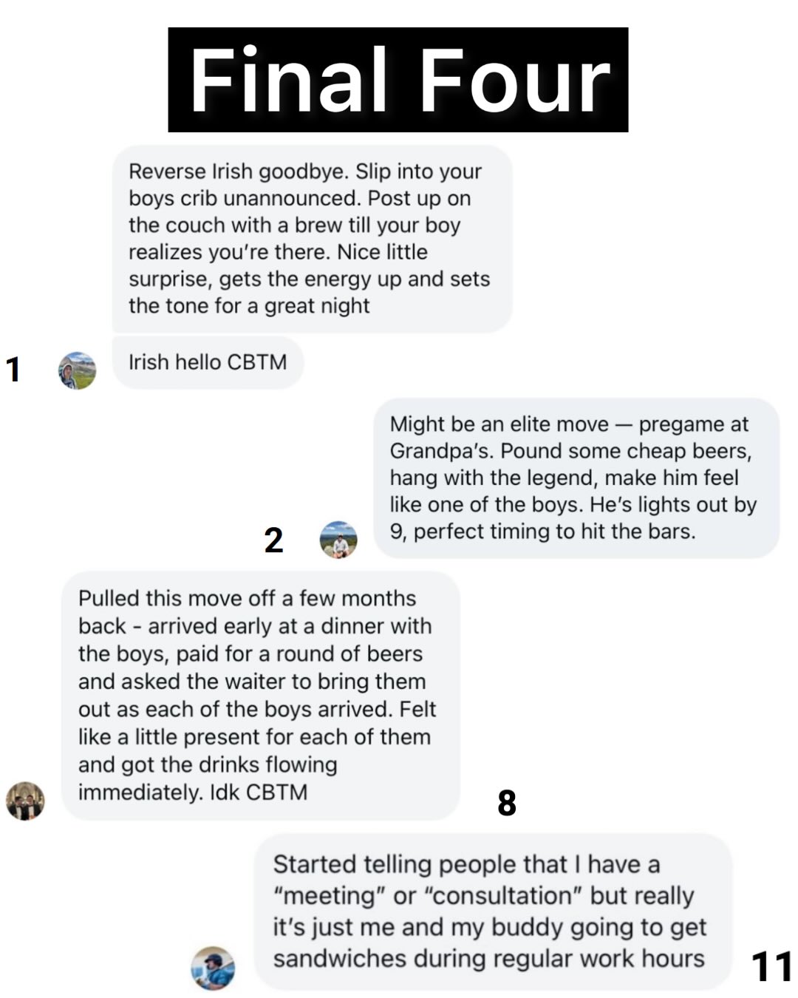Screen dimensions: 798x998
Task: Select the "Started telling people" message bubble
Action: (491, 911)
